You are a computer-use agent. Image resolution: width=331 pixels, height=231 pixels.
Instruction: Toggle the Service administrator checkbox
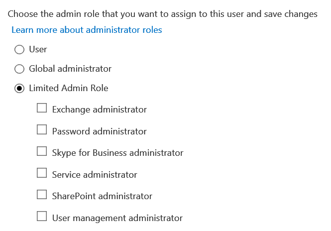tap(42, 173)
